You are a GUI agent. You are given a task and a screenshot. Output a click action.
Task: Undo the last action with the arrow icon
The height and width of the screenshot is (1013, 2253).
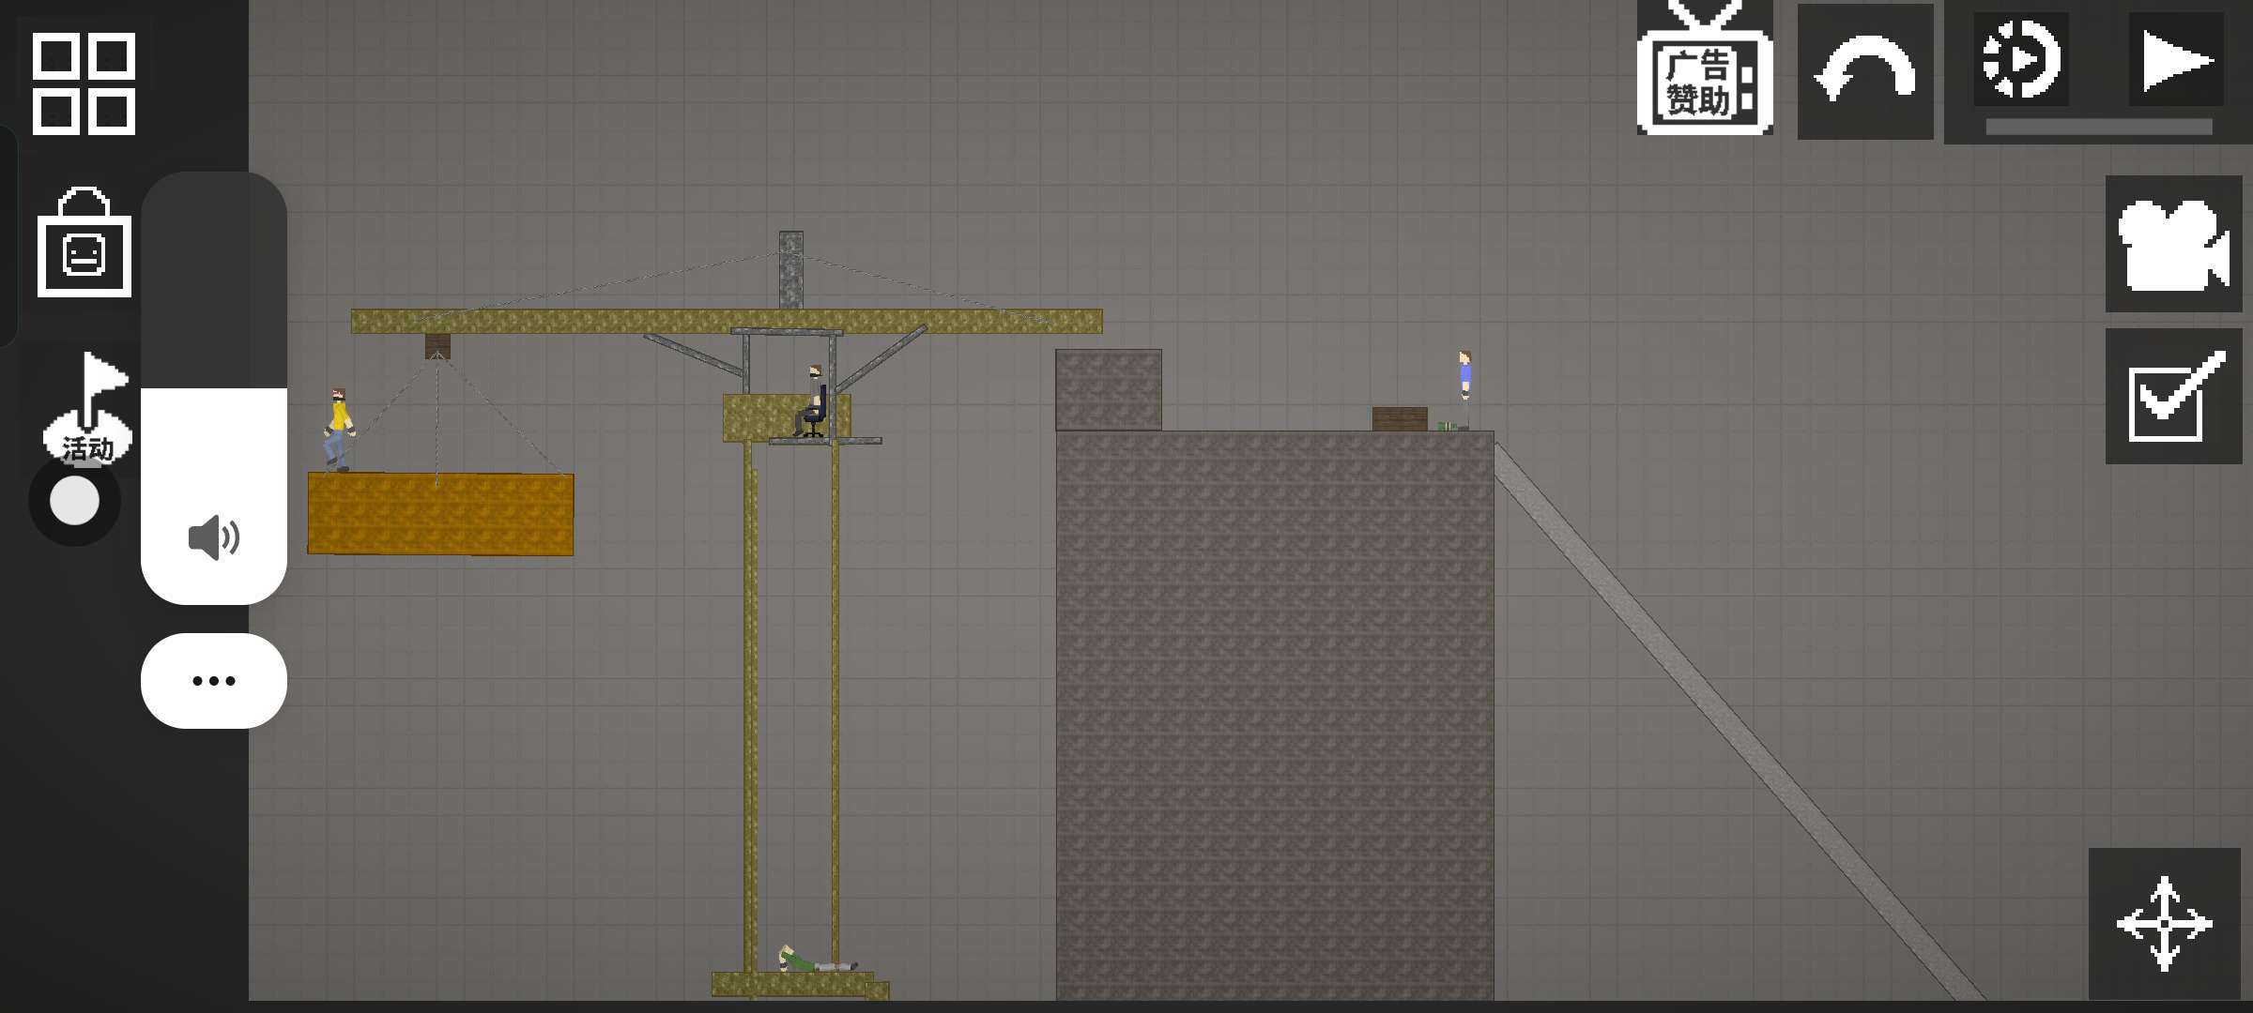(1864, 72)
